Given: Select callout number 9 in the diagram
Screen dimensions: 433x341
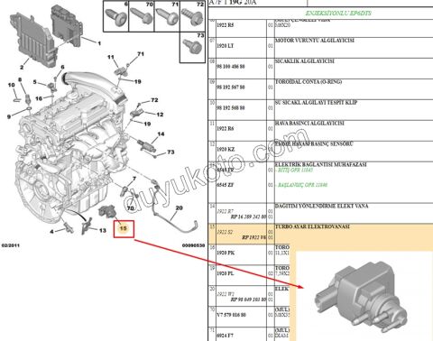Looking at the screenshot, I should click(9, 116).
